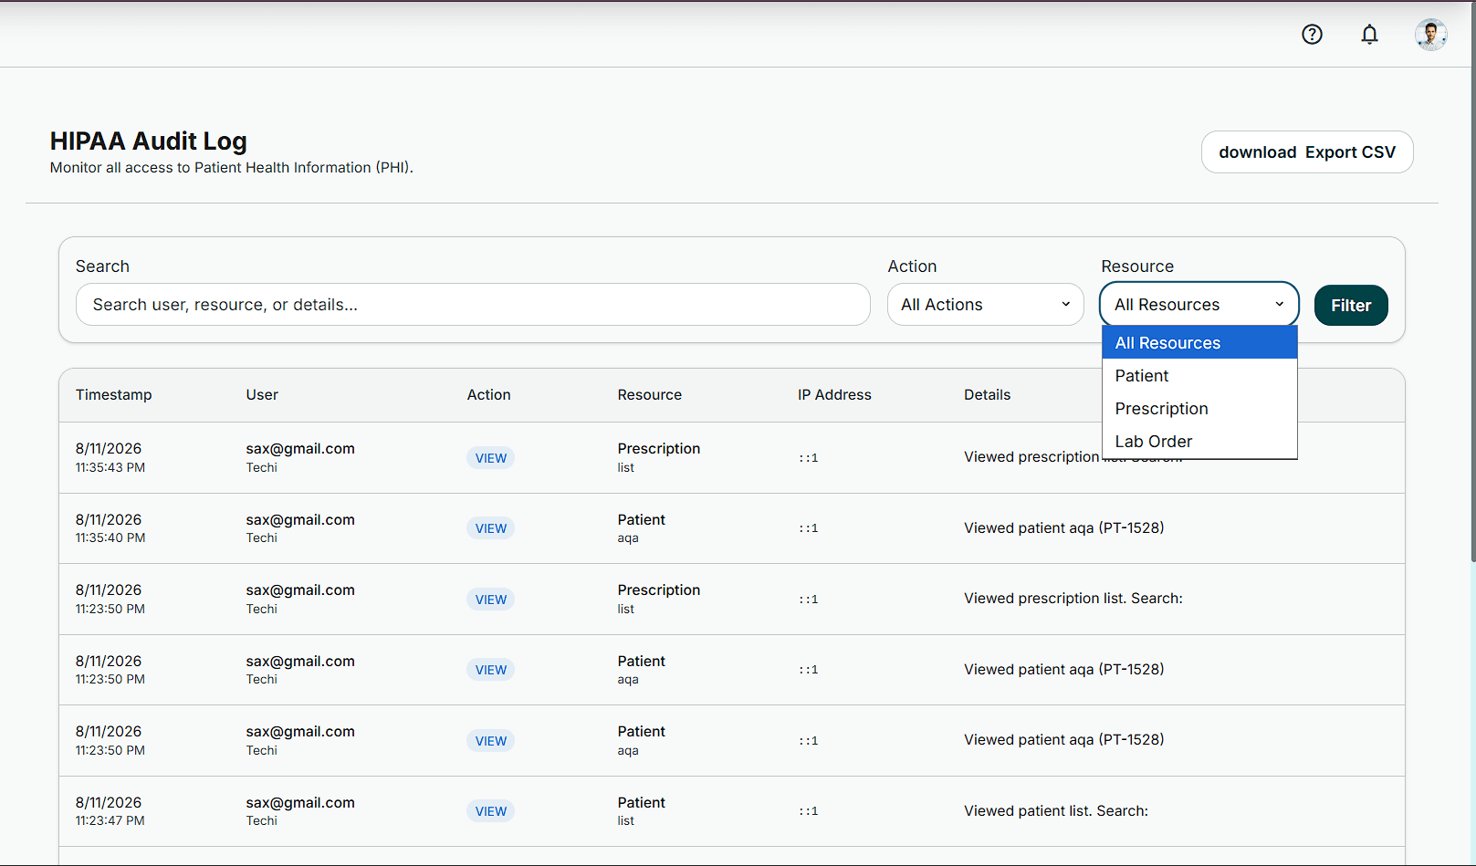Image resolution: width=1476 pixels, height=866 pixels.
Task: Open the help question mark icon
Action: [1312, 35]
